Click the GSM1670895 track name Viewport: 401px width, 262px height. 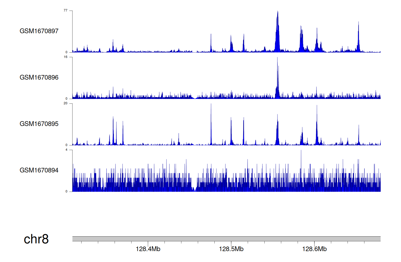point(39,124)
